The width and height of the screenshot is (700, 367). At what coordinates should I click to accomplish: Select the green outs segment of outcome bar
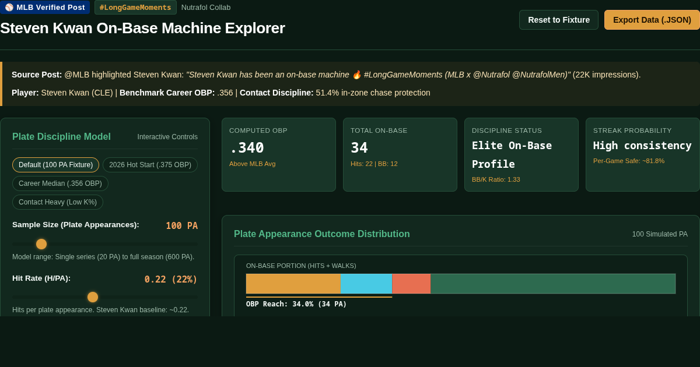[x=553, y=284]
